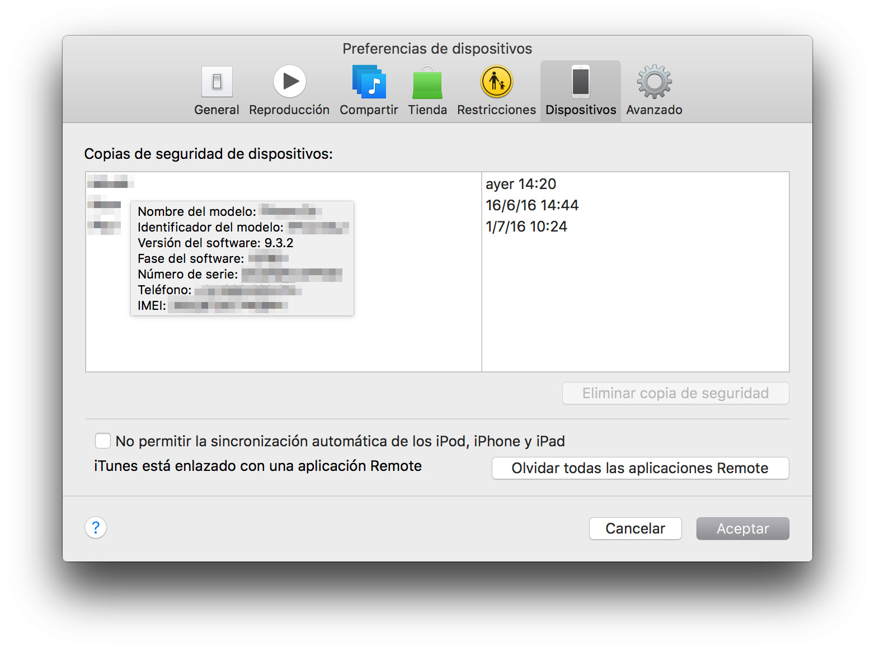Image resolution: width=875 pixels, height=651 pixels.
Task: Click Olvidar todas las aplicaciones Remote
Action: click(640, 468)
